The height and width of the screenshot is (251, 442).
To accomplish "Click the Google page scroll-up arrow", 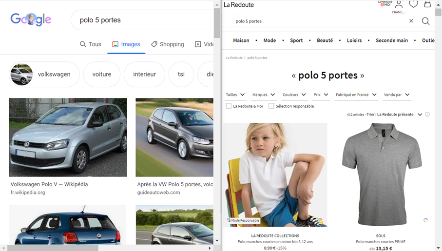I will [217, 4].
